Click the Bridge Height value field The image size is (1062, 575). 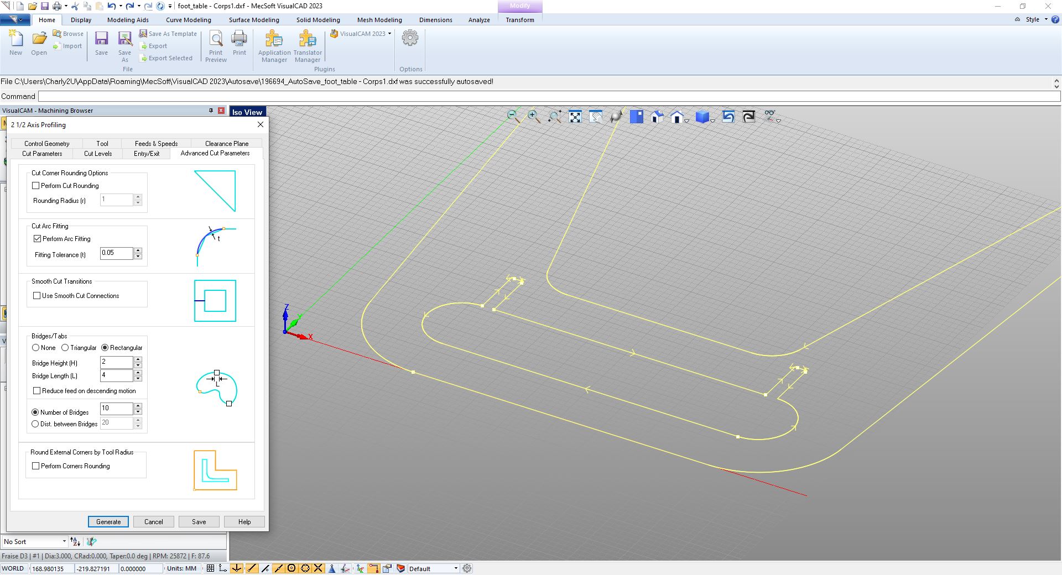[116, 362]
